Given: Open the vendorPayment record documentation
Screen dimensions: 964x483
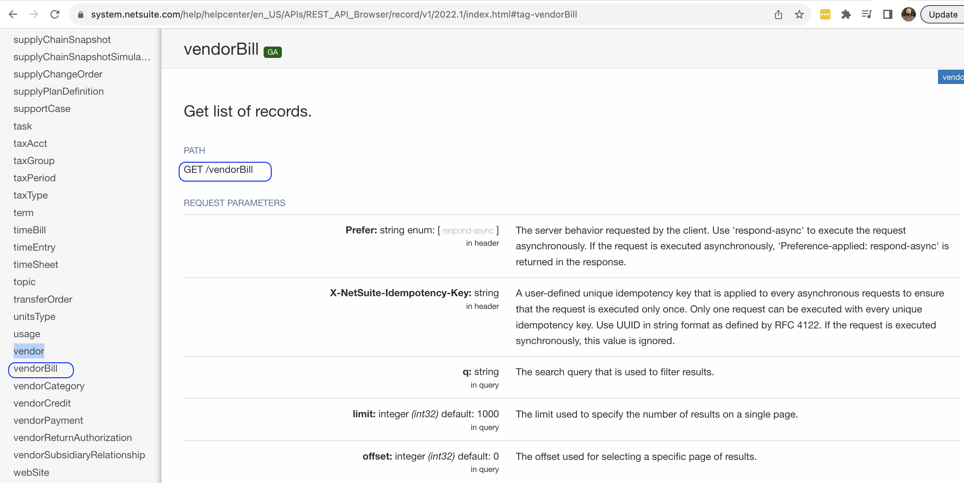Looking at the screenshot, I should click(x=48, y=420).
